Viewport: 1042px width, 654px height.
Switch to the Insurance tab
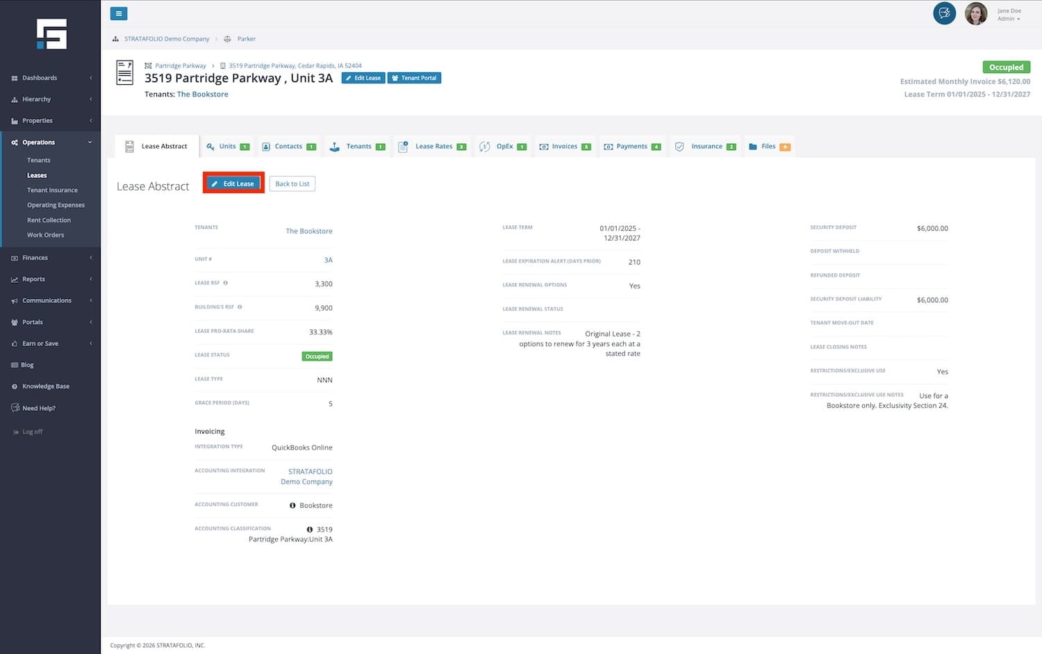click(x=706, y=147)
